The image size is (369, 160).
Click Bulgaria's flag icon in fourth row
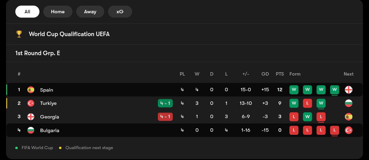31,130
